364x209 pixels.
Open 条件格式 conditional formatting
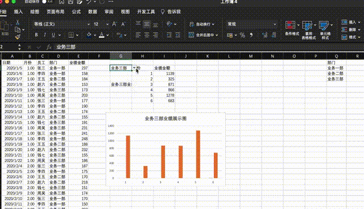(292, 28)
